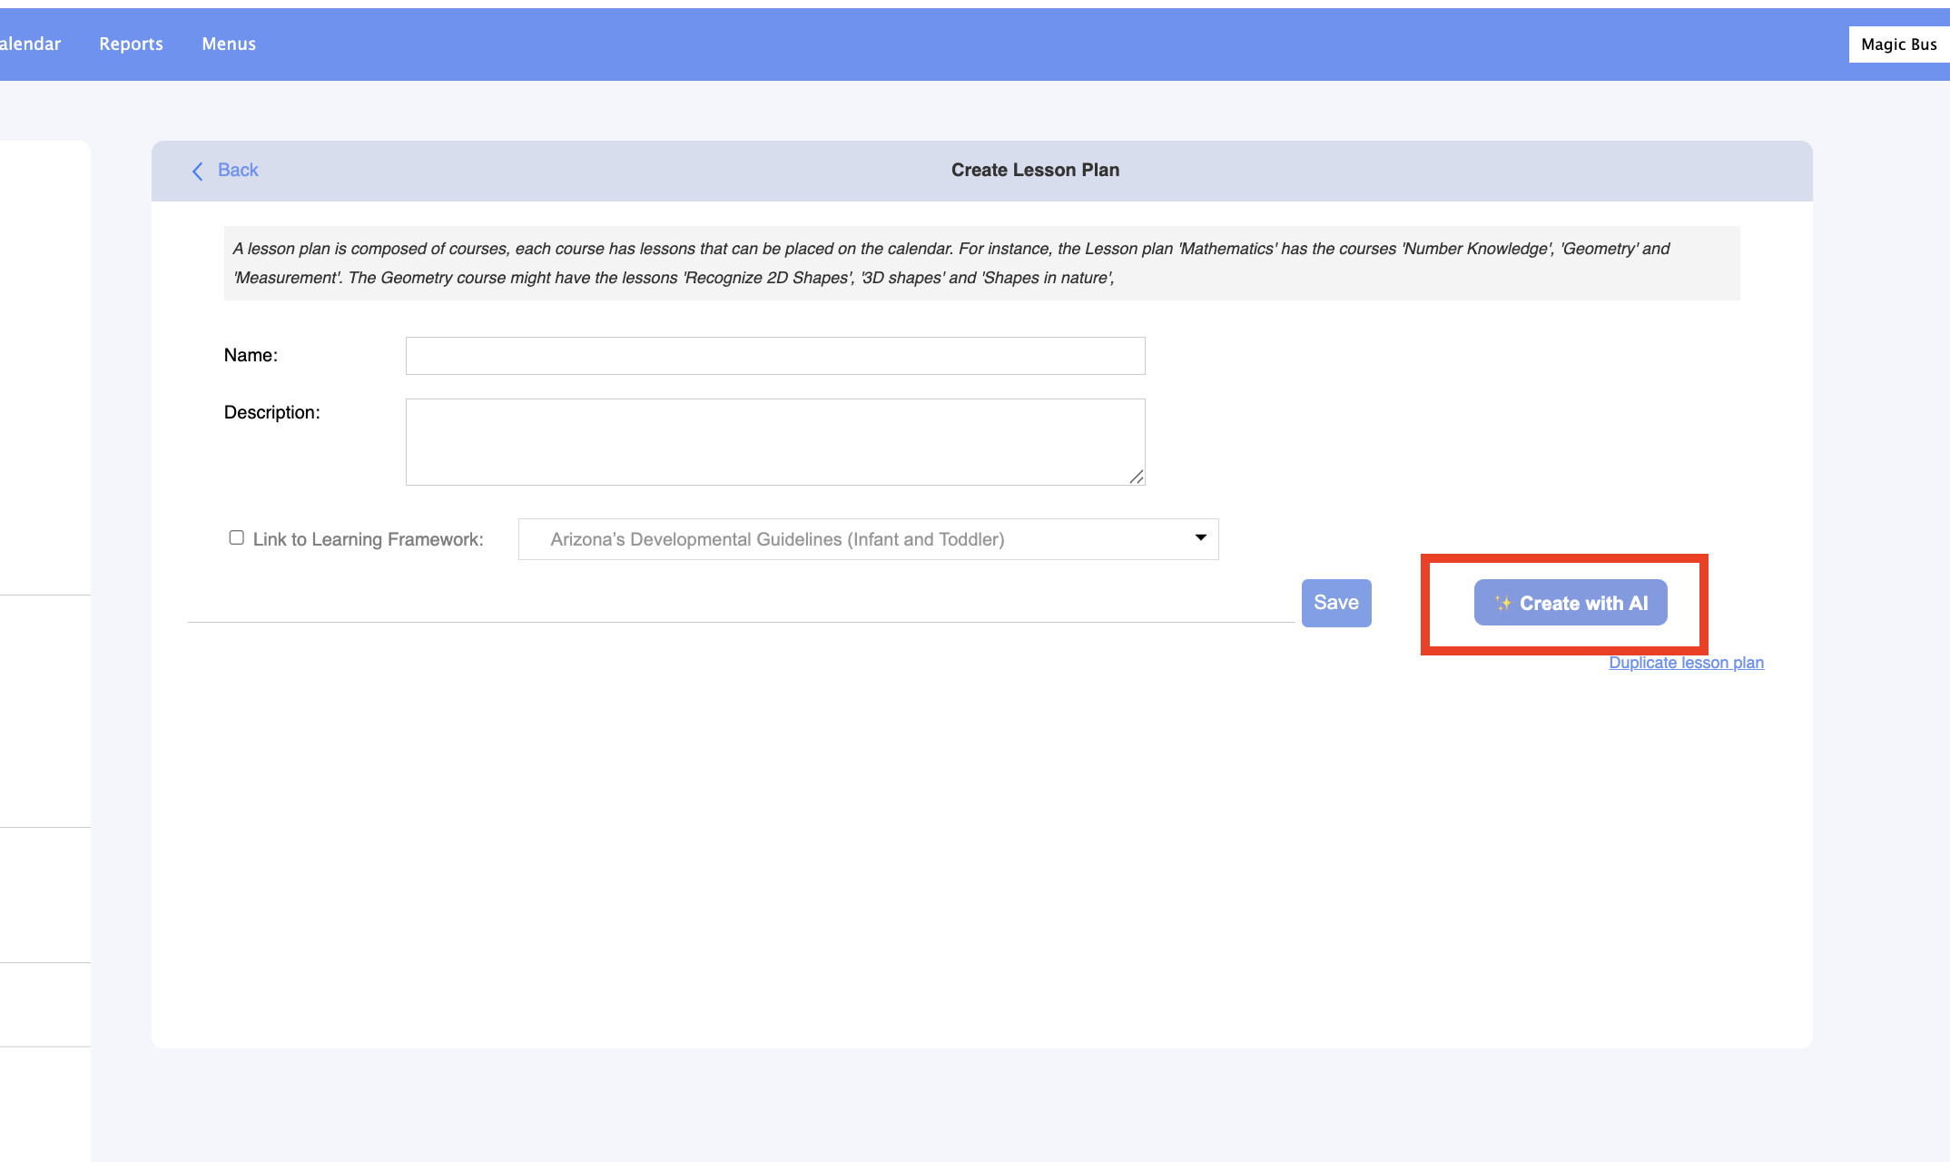Click the Create Lesson Plan header title
The image size is (1950, 1162).
pyautogui.click(x=1035, y=170)
